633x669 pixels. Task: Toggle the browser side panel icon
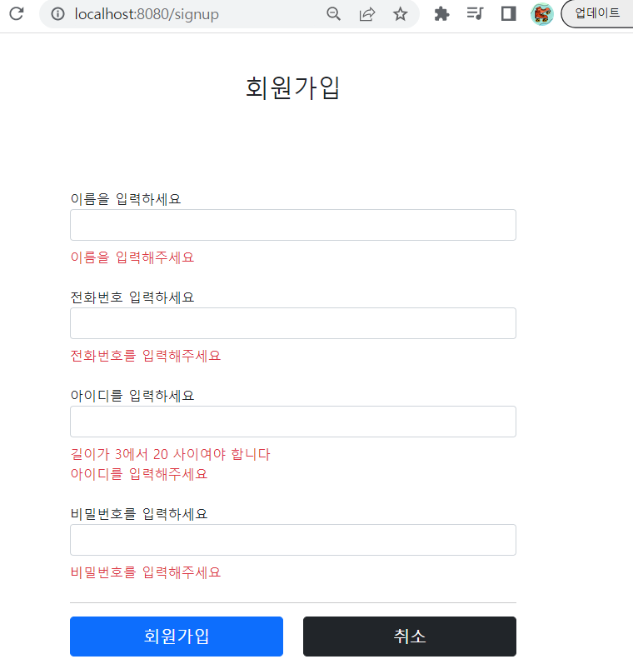point(508,13)
